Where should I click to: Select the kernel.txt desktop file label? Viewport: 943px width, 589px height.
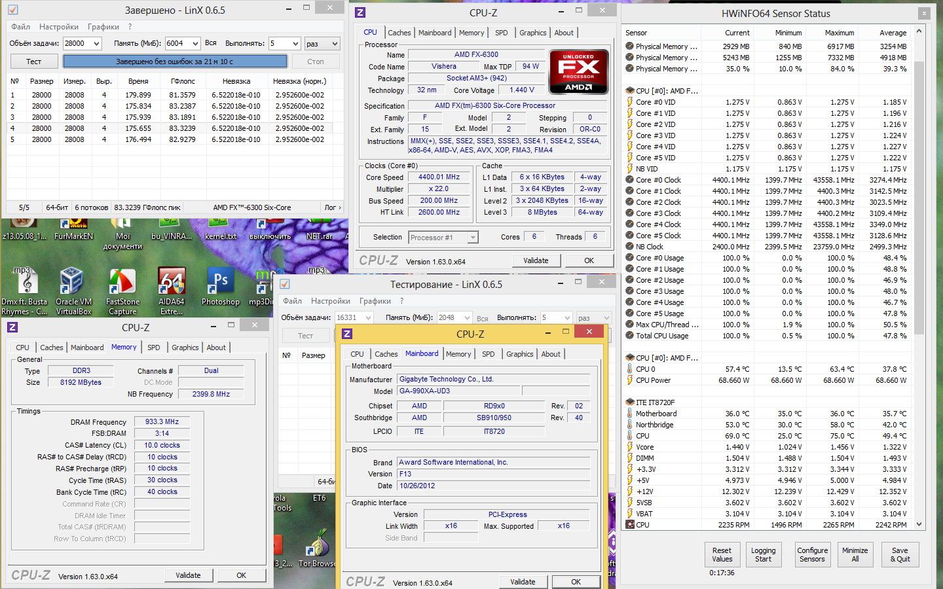coord(221,236)
